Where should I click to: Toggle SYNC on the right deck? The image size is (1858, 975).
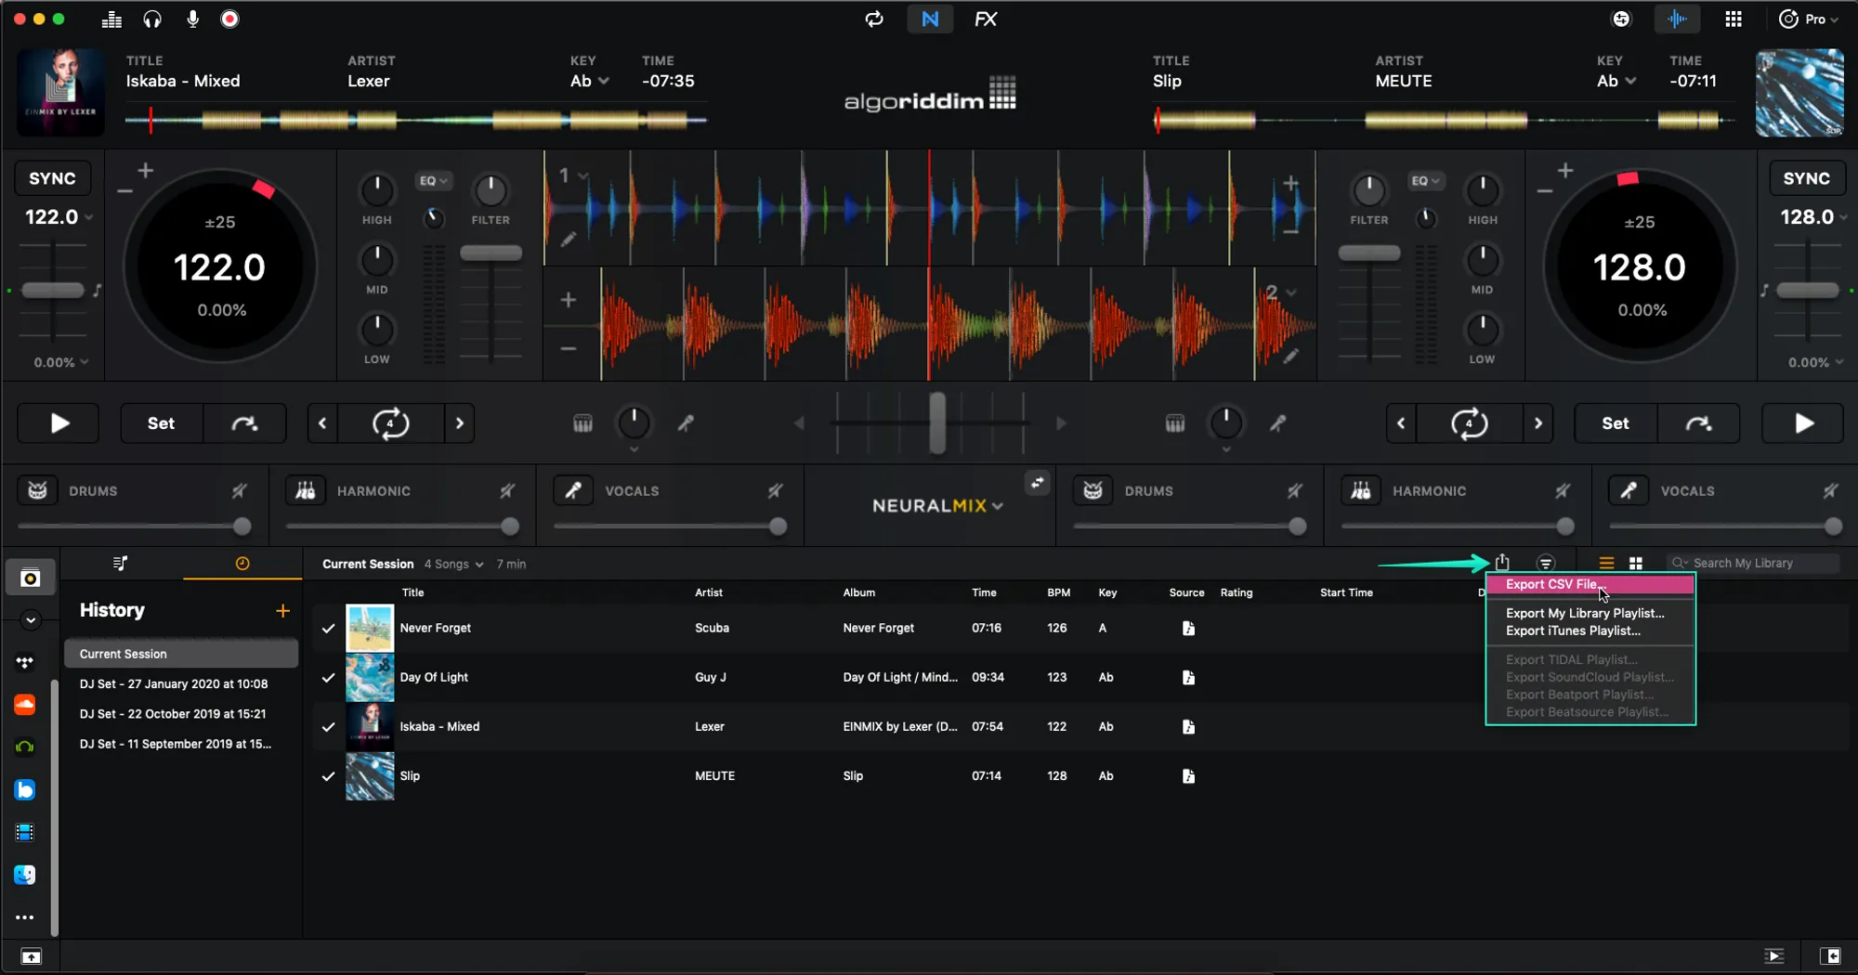click(x=1805, y=178)
